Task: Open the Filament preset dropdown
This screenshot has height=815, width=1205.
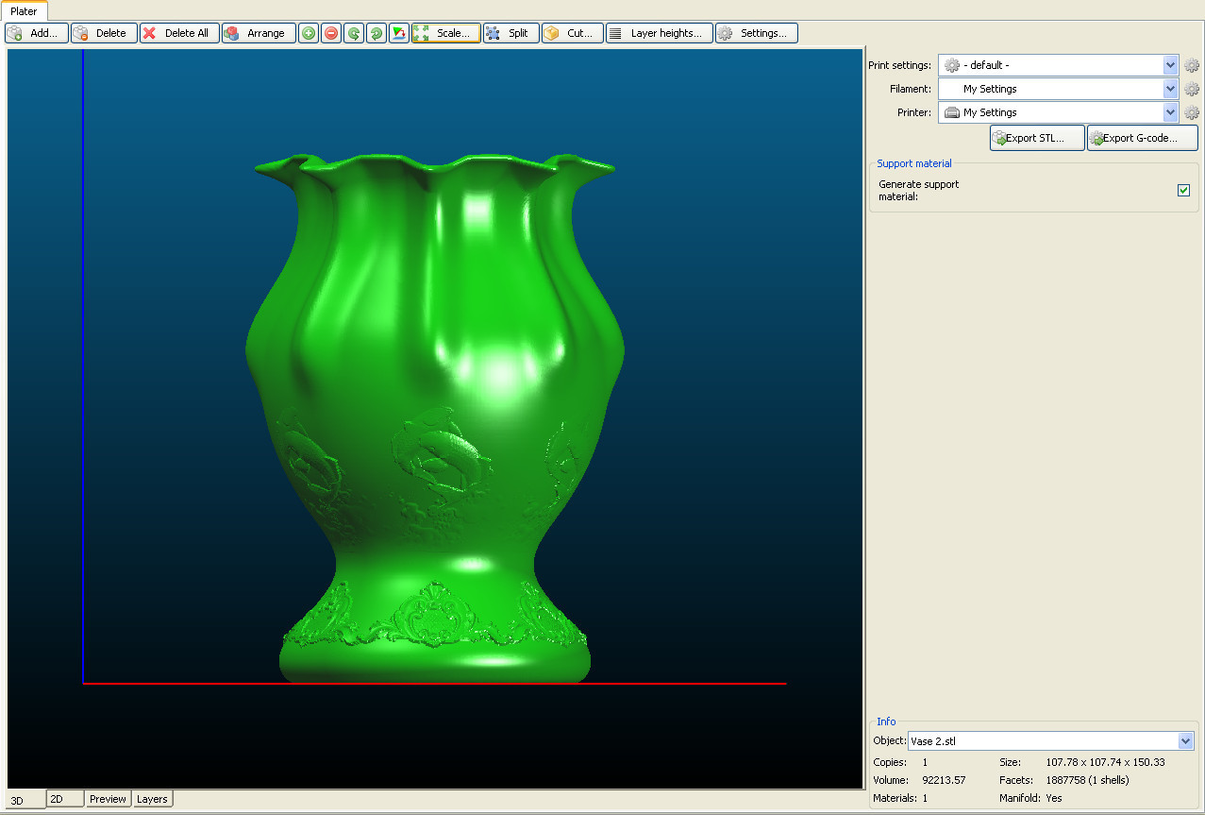Action: (1171, 89)
